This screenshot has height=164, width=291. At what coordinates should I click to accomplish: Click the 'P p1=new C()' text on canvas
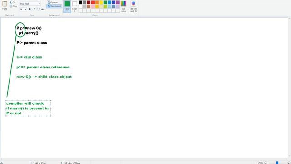tap(29, 28)
